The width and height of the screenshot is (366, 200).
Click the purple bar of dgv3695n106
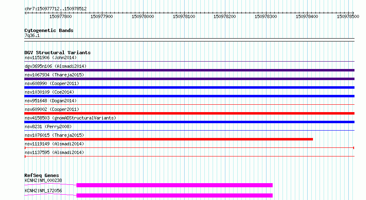coord(189,70)
